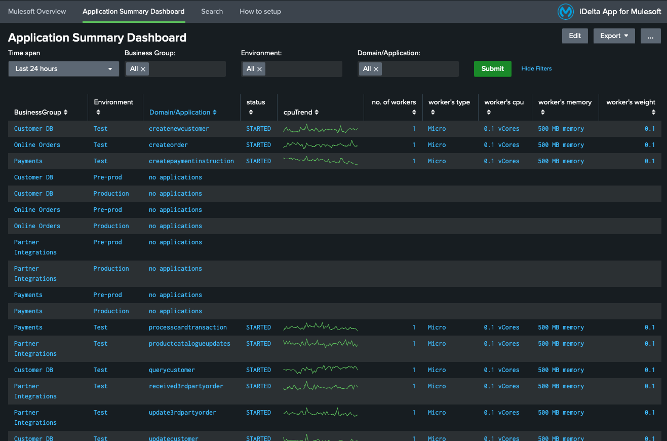Click inside the Business Group filter field

pyautogui.click(x=175, y=69)
